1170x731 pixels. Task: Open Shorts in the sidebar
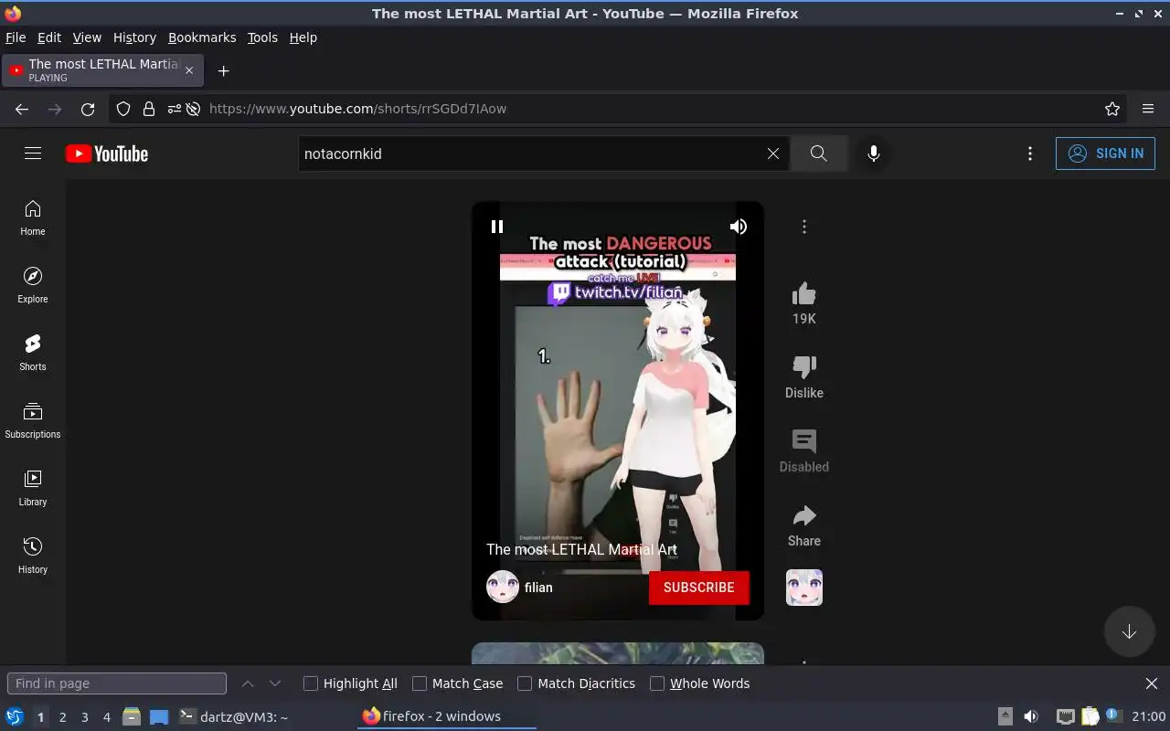pyautogui.click(x=33, y=354)
